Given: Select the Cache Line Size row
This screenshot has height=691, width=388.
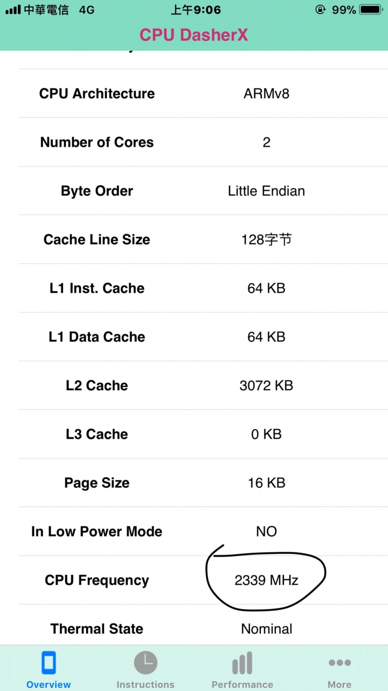Looking at the screenshot, I should [194, 239].
